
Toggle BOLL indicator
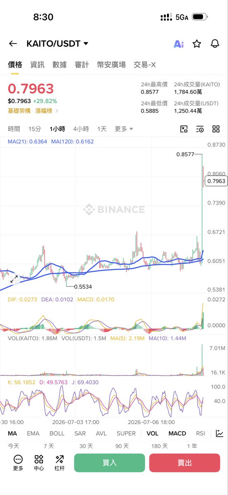coord(57,434)
